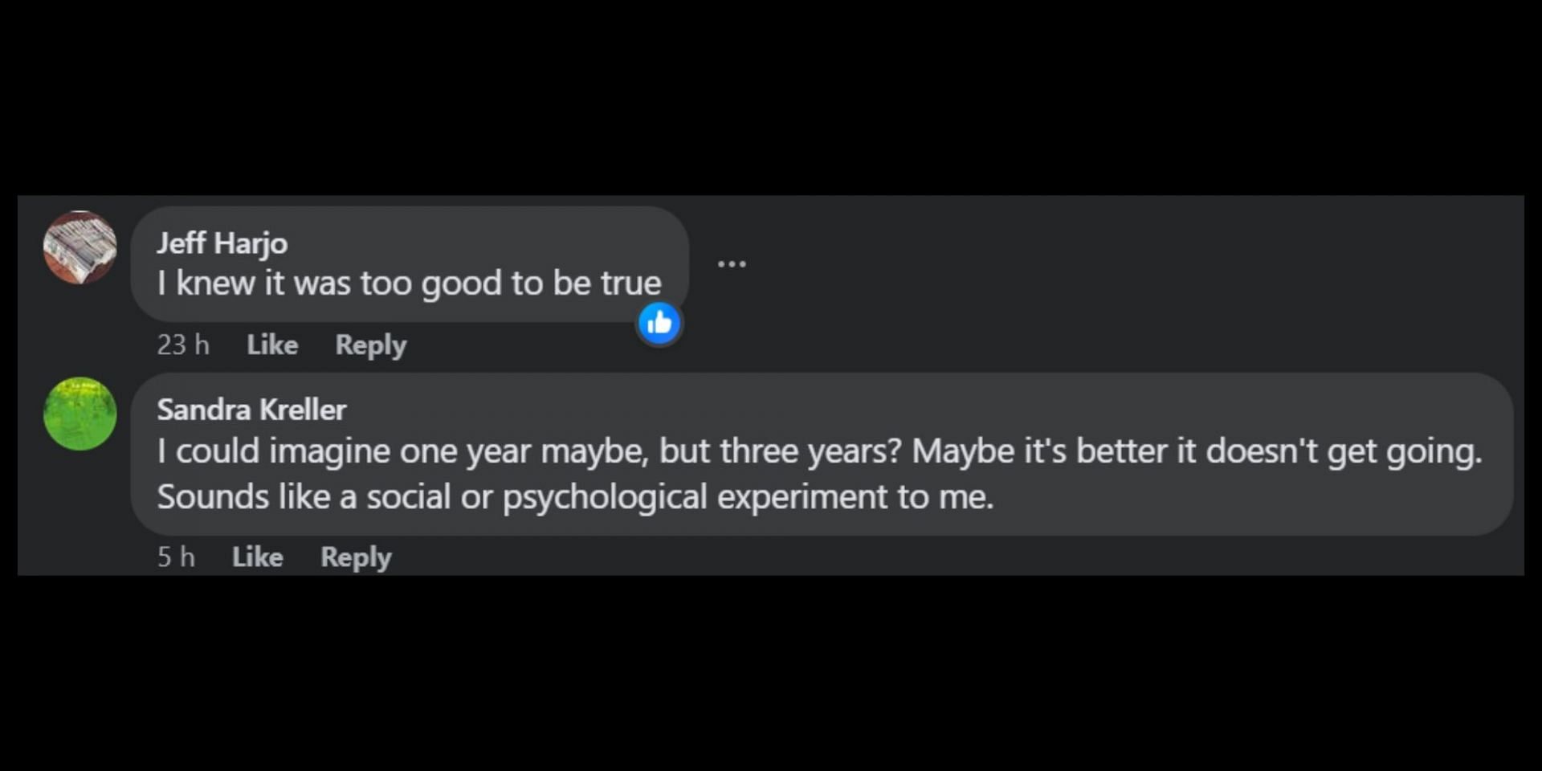Click the Like link under the 23 h comment
The height and width of the screenshot is (771, 1542).
coord(272,345)
